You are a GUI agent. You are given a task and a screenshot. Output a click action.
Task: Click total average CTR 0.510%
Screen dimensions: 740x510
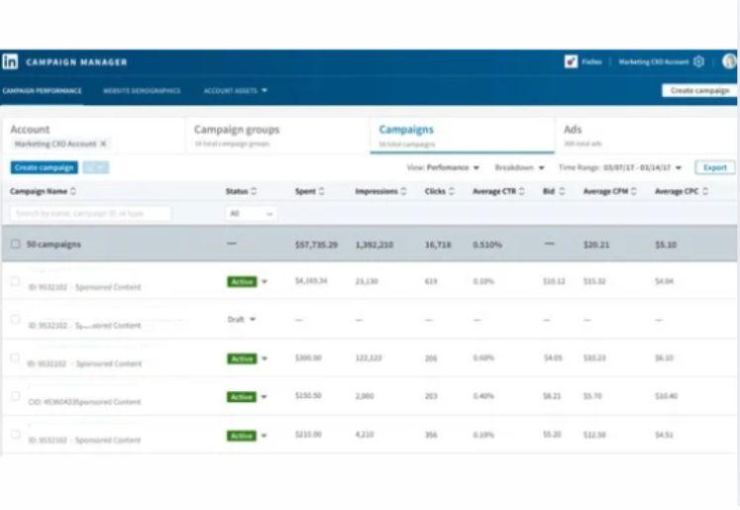487,245
